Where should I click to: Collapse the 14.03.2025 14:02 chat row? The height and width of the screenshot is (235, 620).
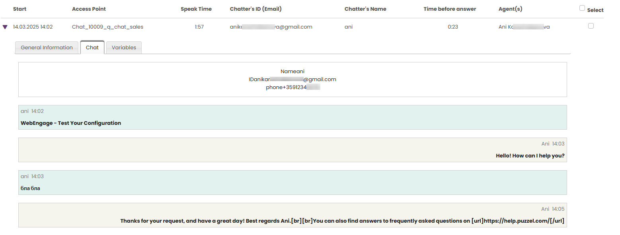[x=5, y=27]
